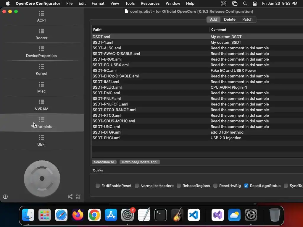Open the PlatformInfo sidebar section
Image resolution: width=303 pixels, height=227 pixels.
click(41, 123)
